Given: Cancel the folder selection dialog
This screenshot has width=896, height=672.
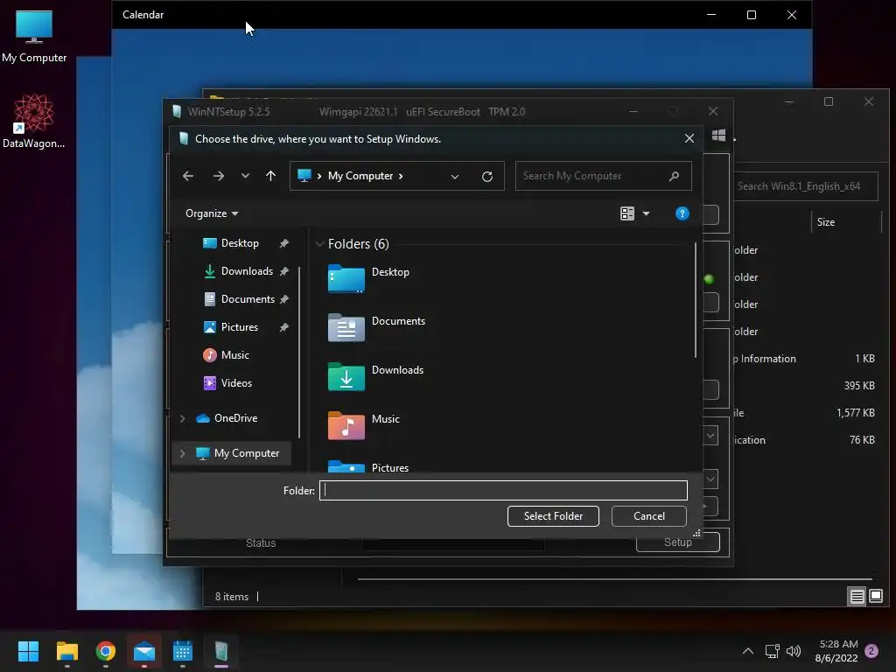Looking at the screenshot, I should 649,516.
